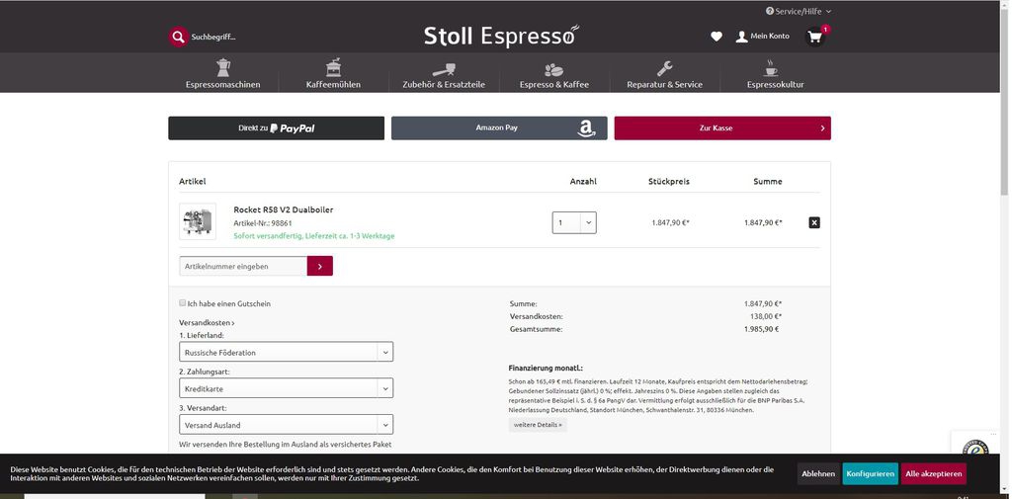Screen dimensions: 1012x499
Task: Expand the Service/Hilfe menu
Action: (799, 11)
